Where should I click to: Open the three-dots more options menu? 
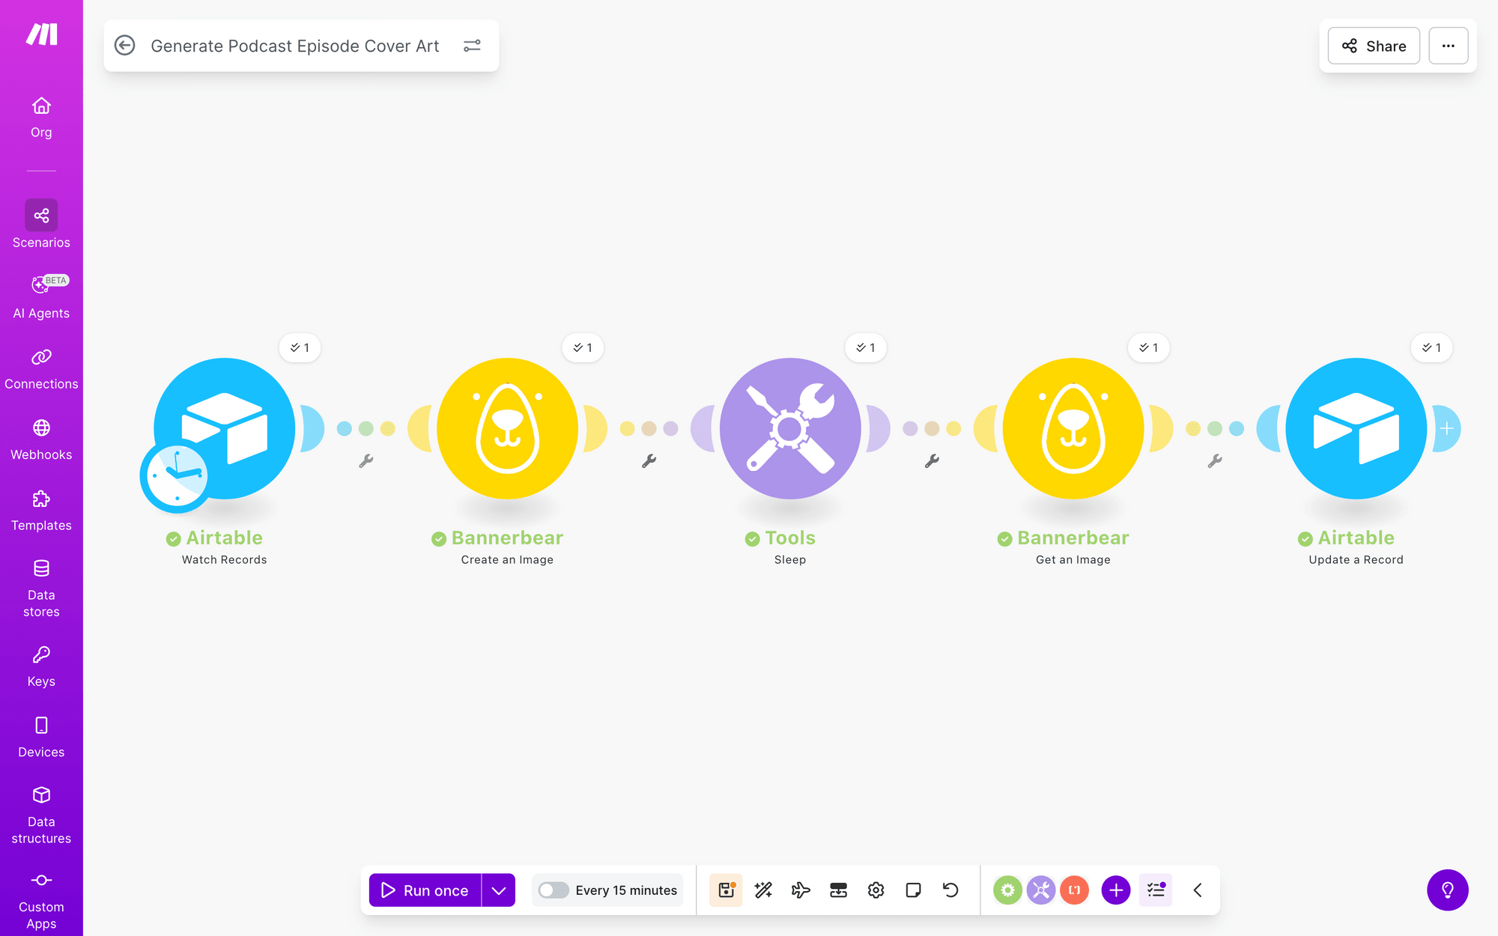(1448, 46)
